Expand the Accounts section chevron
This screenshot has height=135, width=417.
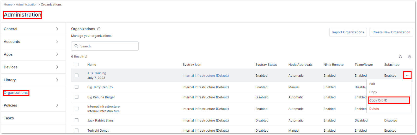pos(57,41)
